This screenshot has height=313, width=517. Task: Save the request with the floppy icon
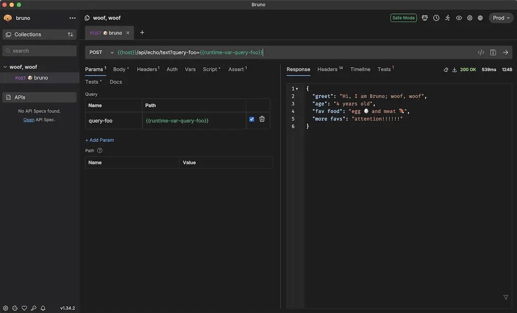click(x=493, y=52)
